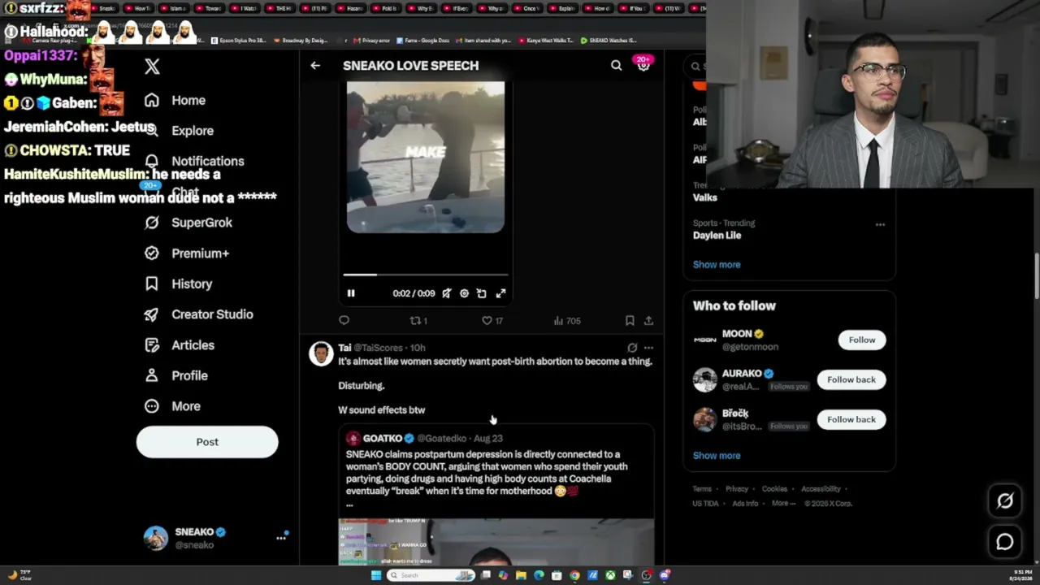The image size is (1040, 585).
Task: Open the Xbox app from the taskbar
Action: (x=610, y=575)
